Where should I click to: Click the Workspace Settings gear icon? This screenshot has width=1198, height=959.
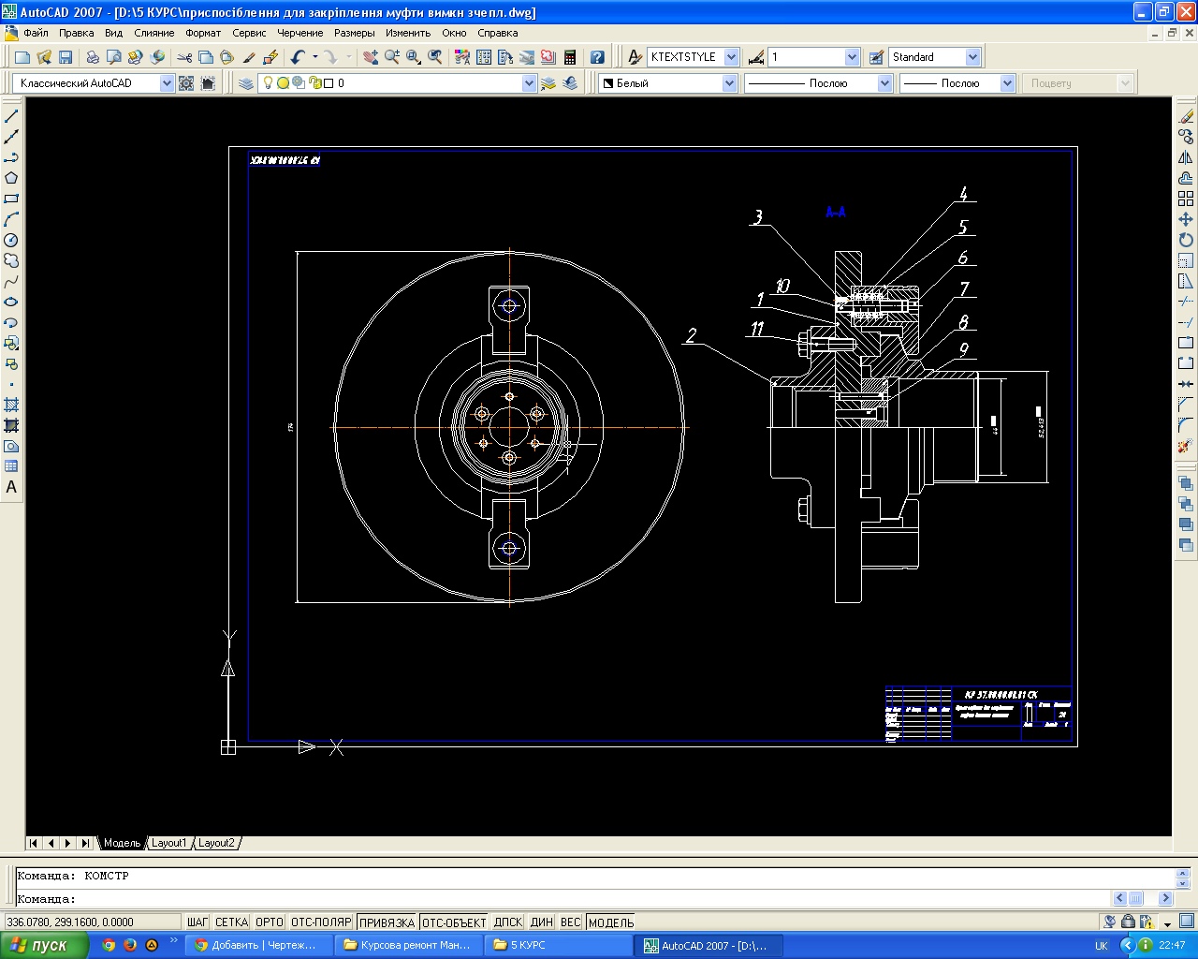[186, 83]
